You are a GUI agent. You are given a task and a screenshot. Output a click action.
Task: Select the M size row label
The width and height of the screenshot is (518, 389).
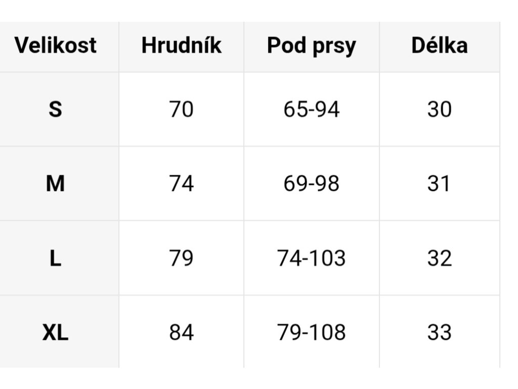55,183
